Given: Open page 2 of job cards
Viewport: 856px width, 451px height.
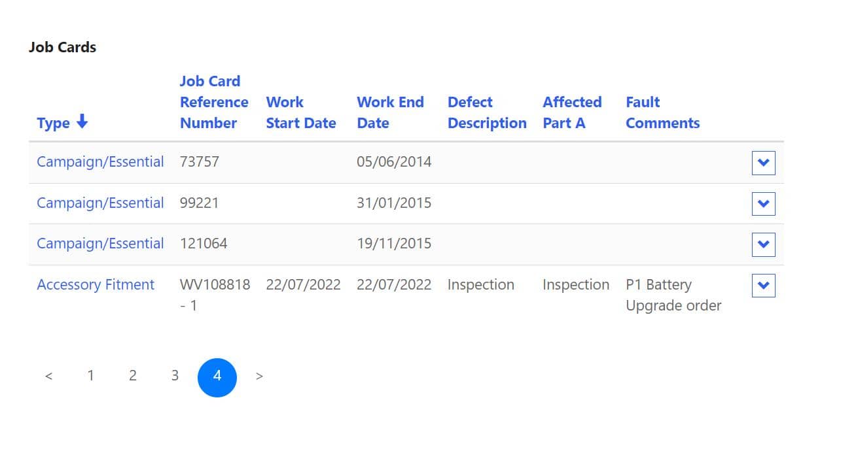Looking at the screenshot, I should click(x=133, y=376).
